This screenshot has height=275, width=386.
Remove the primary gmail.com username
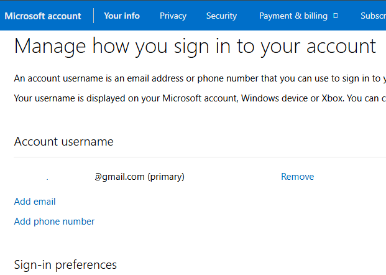297,177
